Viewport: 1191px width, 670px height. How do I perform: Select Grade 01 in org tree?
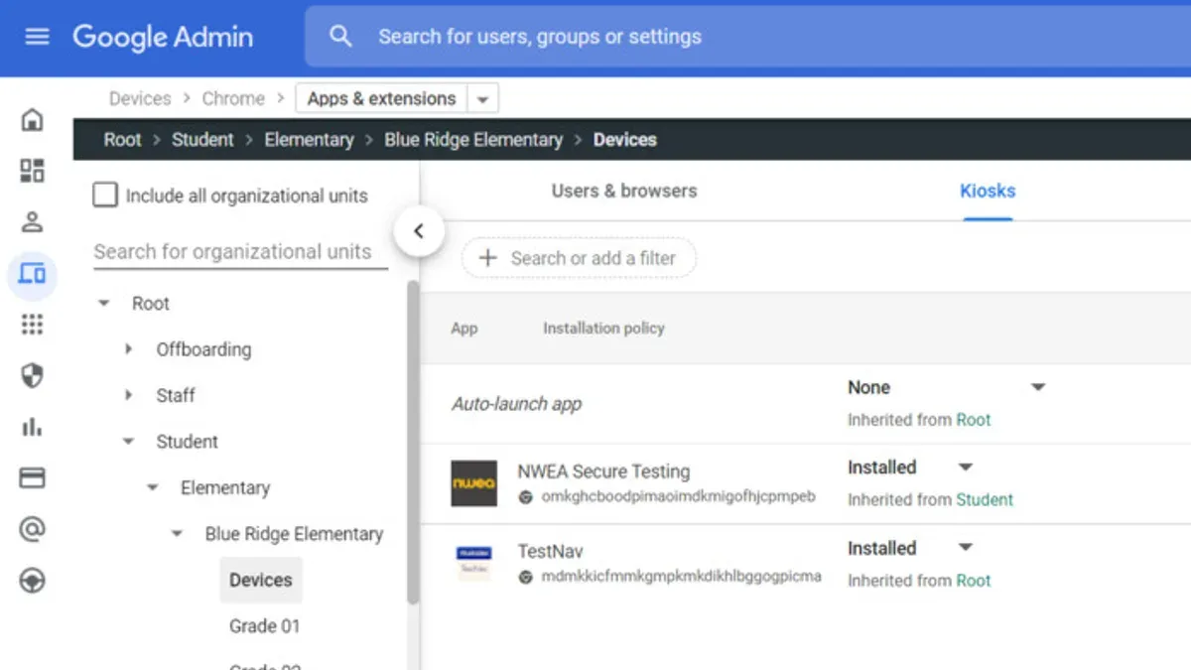point(264,626)
